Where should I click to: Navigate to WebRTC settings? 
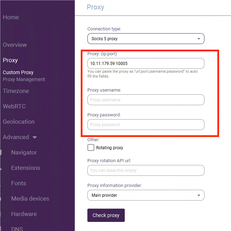[14, 107]
